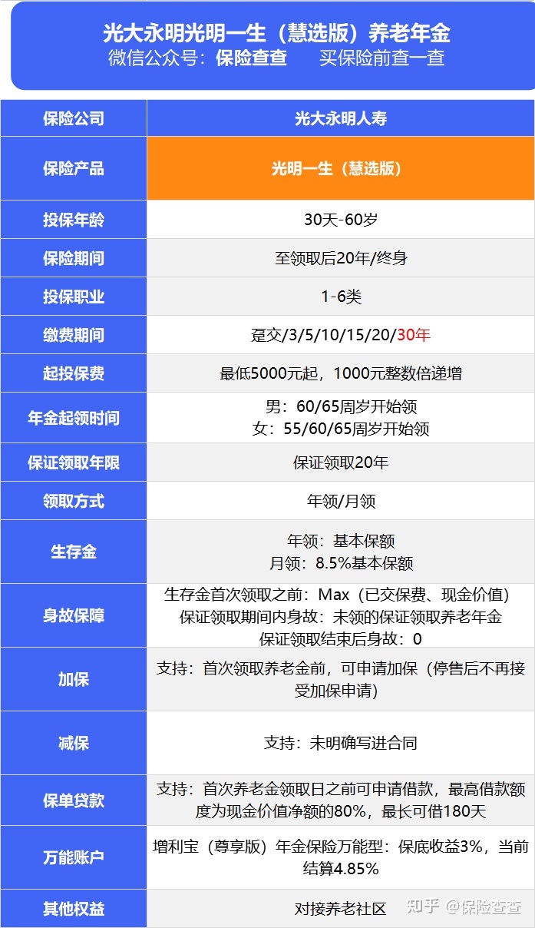Click the value 年领/月领

coord(341,501)
